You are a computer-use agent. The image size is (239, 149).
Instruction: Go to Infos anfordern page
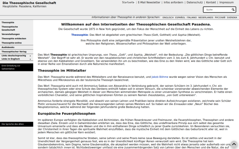[173, 2]
